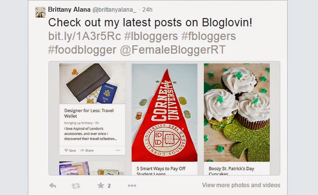The height and width of the screenshot is (195, 318).
Task: Click the Brittany Alana display name
Action: pos(69,9)
